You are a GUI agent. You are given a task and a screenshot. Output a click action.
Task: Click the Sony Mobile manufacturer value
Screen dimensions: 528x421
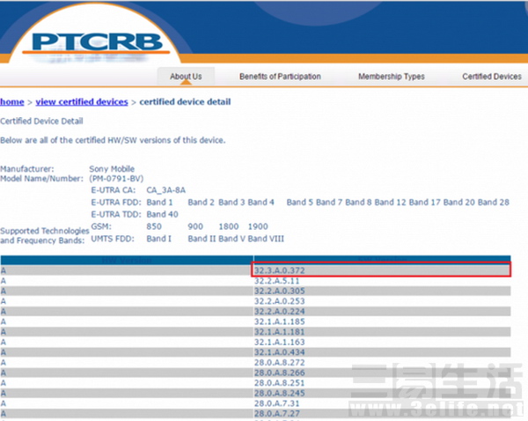[x=112, y=168]
